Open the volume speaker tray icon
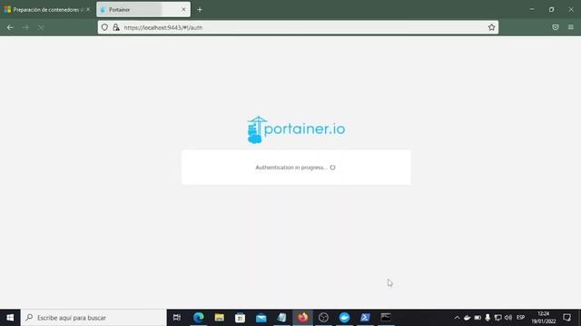 [x=508, y=318]
